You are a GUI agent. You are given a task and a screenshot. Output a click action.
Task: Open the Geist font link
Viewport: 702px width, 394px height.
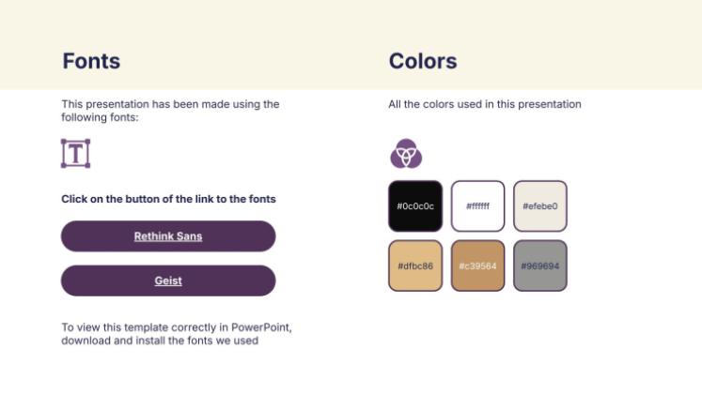click(x=168, y=280)
